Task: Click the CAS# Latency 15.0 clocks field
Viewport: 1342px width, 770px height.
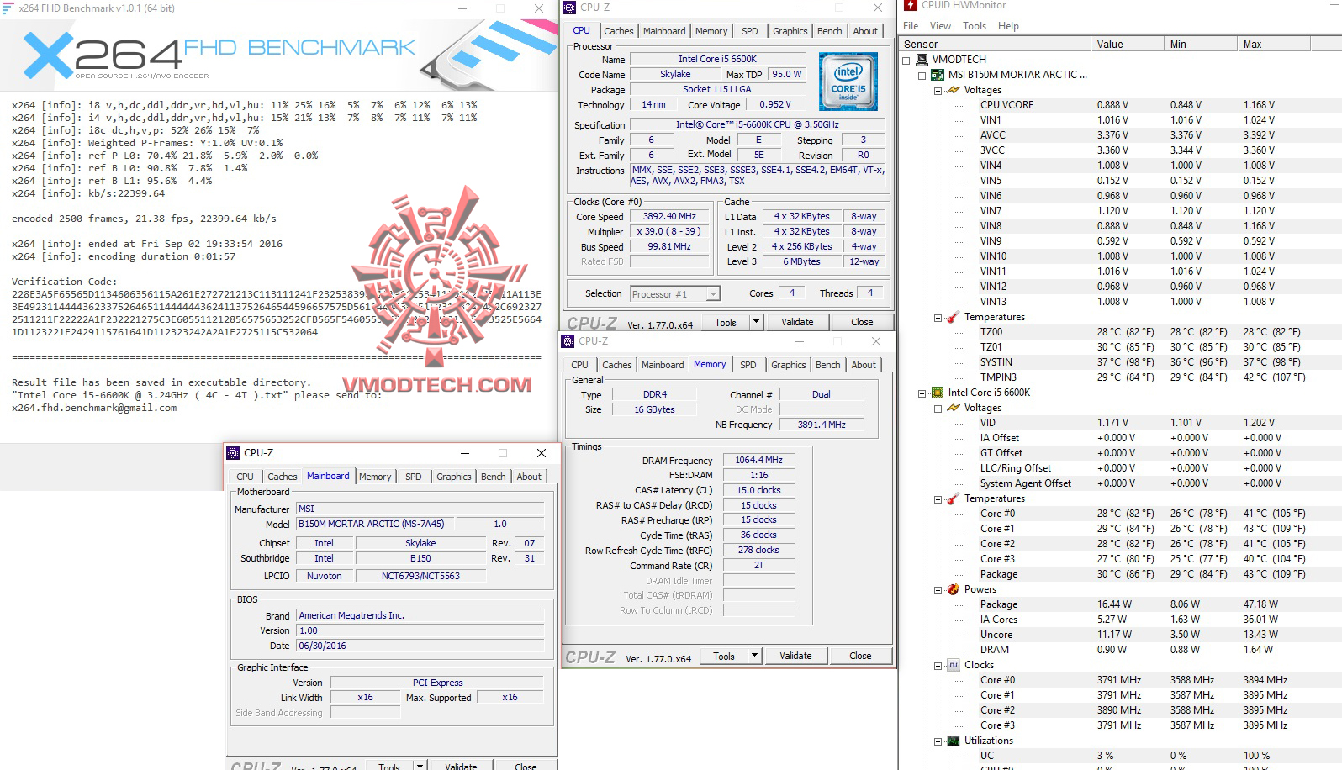Action: 758,490
